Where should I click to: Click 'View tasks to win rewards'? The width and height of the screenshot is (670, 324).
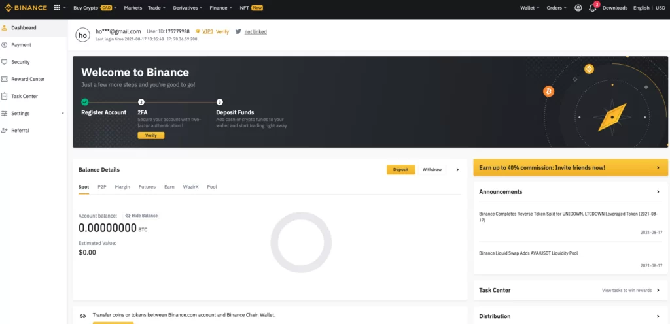627,290
